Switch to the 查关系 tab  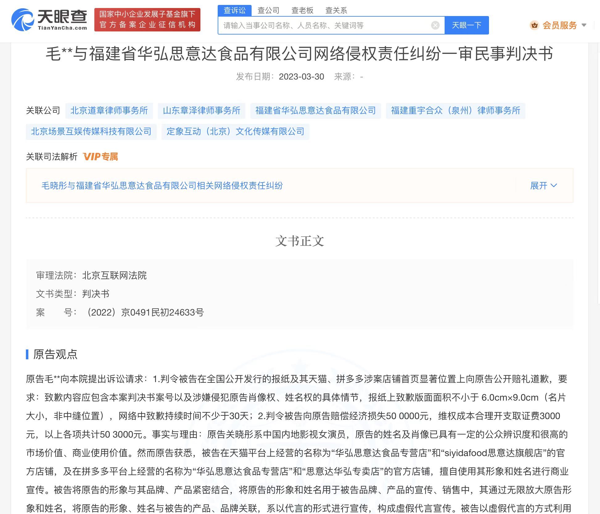pyautogui.click(x=336, y=10)
